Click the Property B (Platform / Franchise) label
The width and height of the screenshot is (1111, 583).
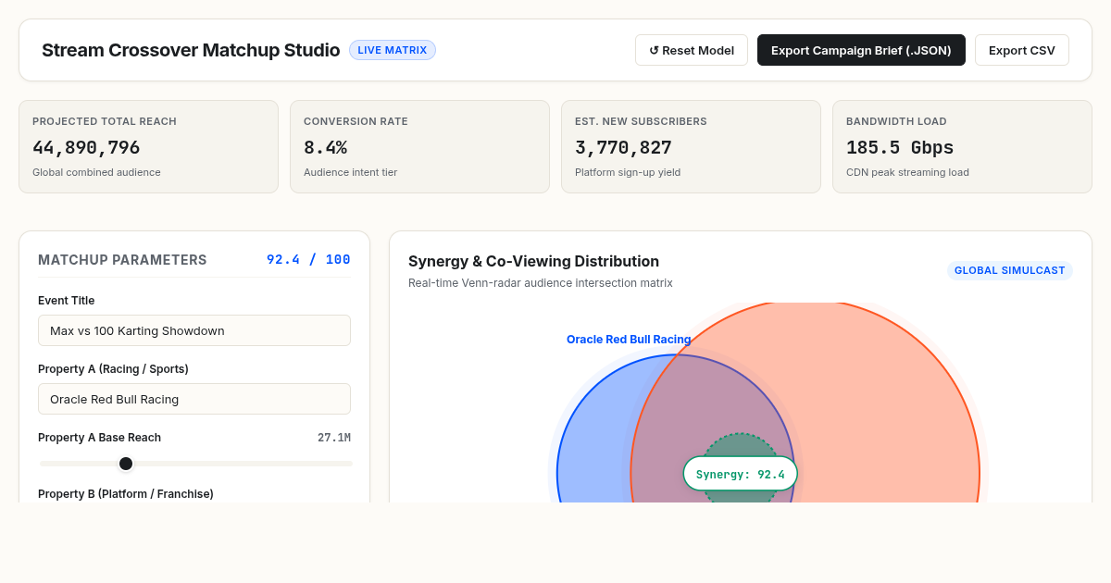126,494
